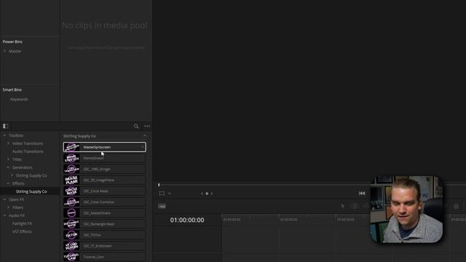The height and width of the screenshot is (262, 466).
Task: Collapse the Stirling Supply Co list header
Action: [145, 136]
